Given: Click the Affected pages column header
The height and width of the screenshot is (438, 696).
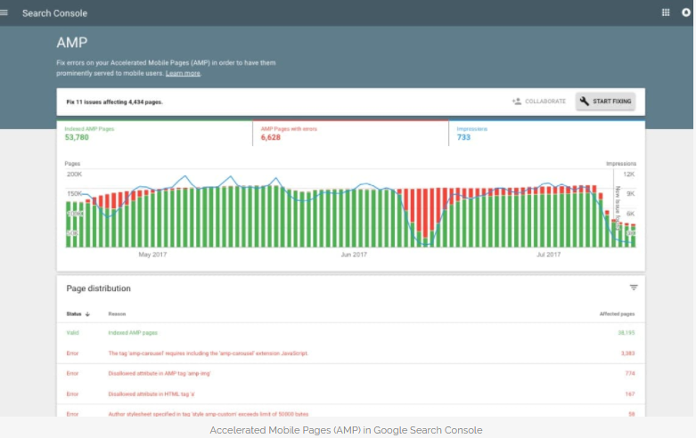Looking at the screenshot, I should point(617,314).
